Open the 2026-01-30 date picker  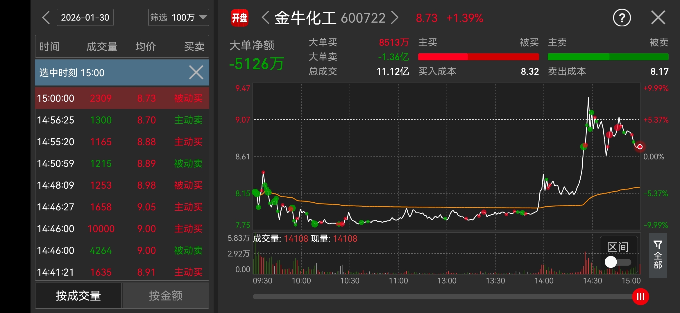(85, 17)
